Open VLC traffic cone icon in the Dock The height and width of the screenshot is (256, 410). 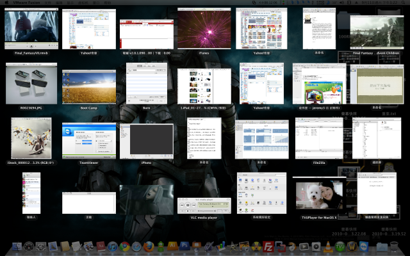[x=328, y=246]
